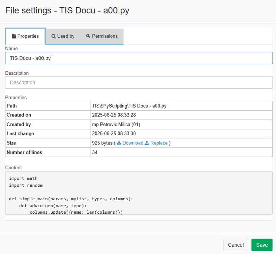
Task: Click the download arrow icon
Action: click(119, 143)
